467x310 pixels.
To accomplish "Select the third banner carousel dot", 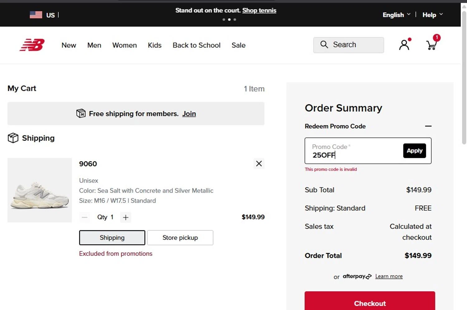I will point(235,20).
